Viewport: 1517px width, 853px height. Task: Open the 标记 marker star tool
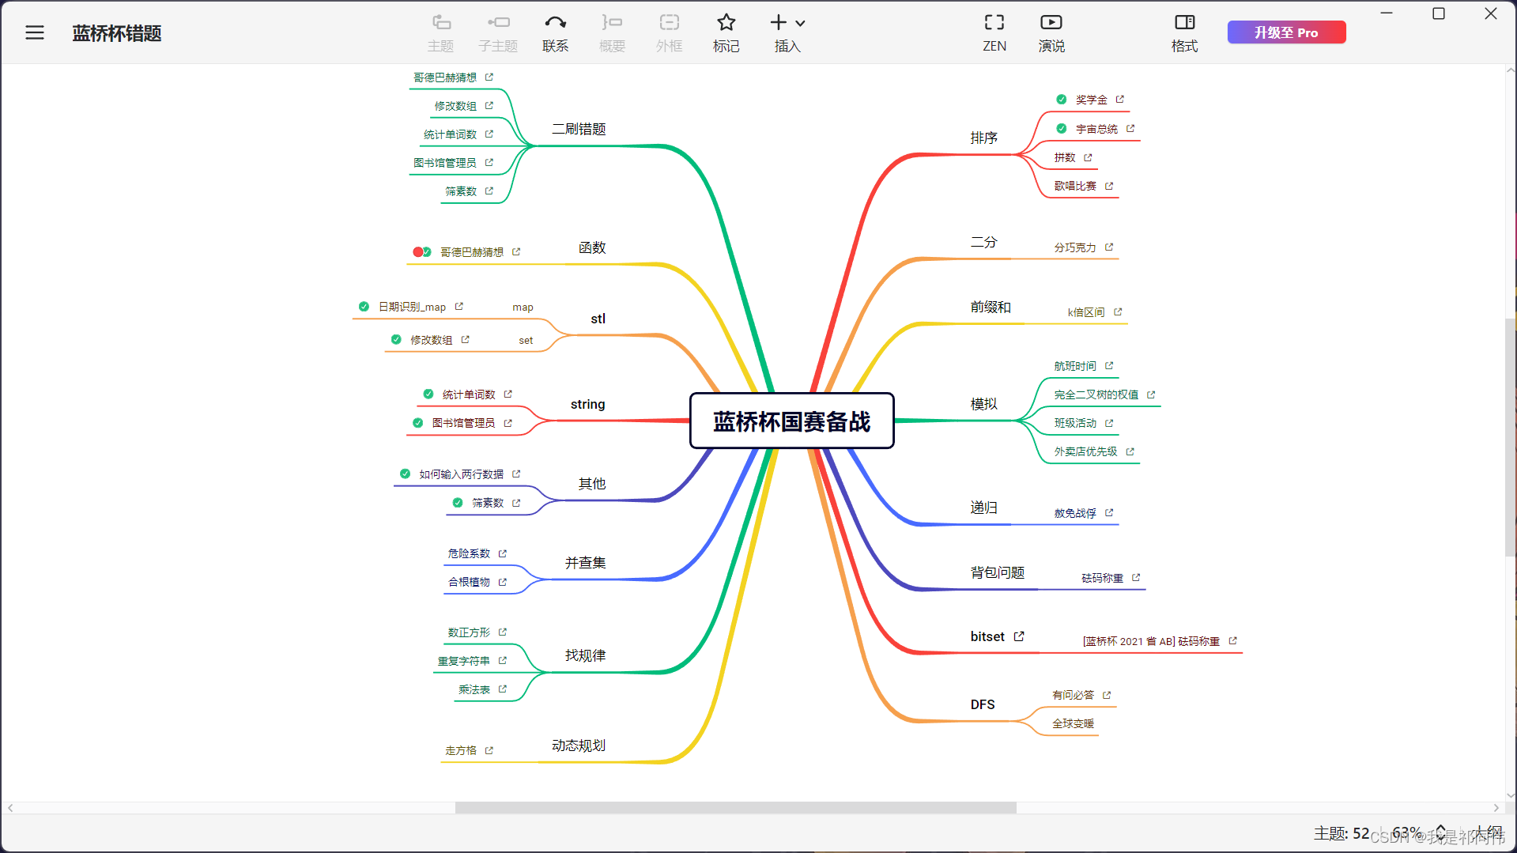tap(726, 33)
